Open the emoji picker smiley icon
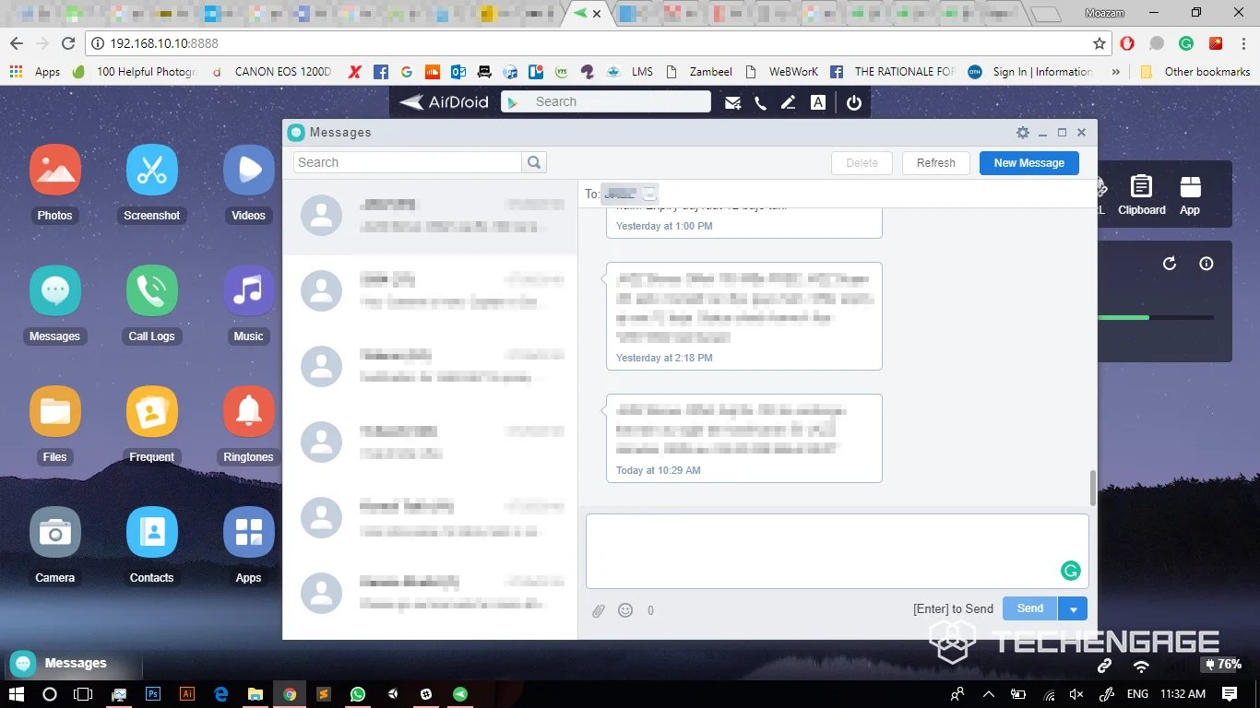This screenshot has height=708, width=1260. [625, 610]
